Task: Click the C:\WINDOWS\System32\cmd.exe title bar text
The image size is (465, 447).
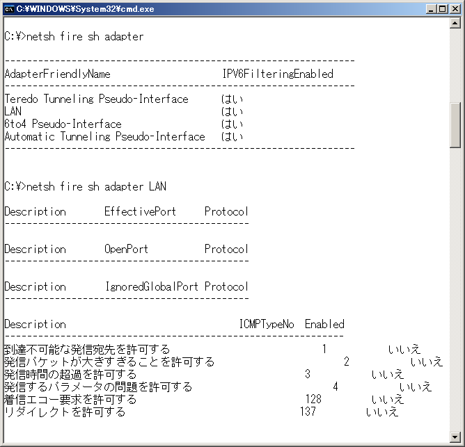Action: click(x=85, y=9)
